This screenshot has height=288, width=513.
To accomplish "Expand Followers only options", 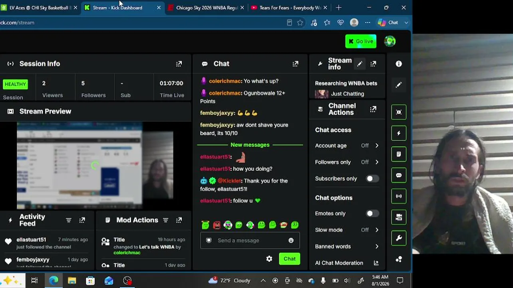I will (x=377, y=162).
